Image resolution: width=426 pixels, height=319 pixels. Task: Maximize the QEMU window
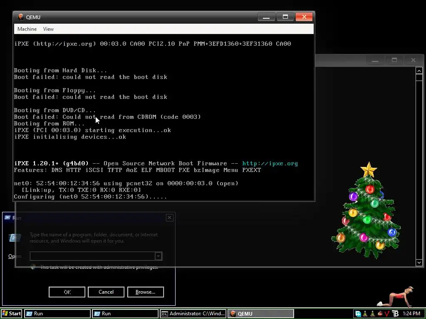pyautogui.click(x=285, y=17)
